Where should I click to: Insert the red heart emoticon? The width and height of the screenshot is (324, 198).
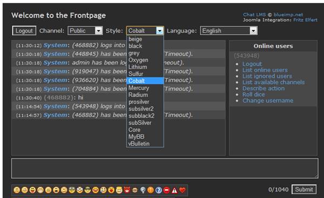[x=182, y=190]
